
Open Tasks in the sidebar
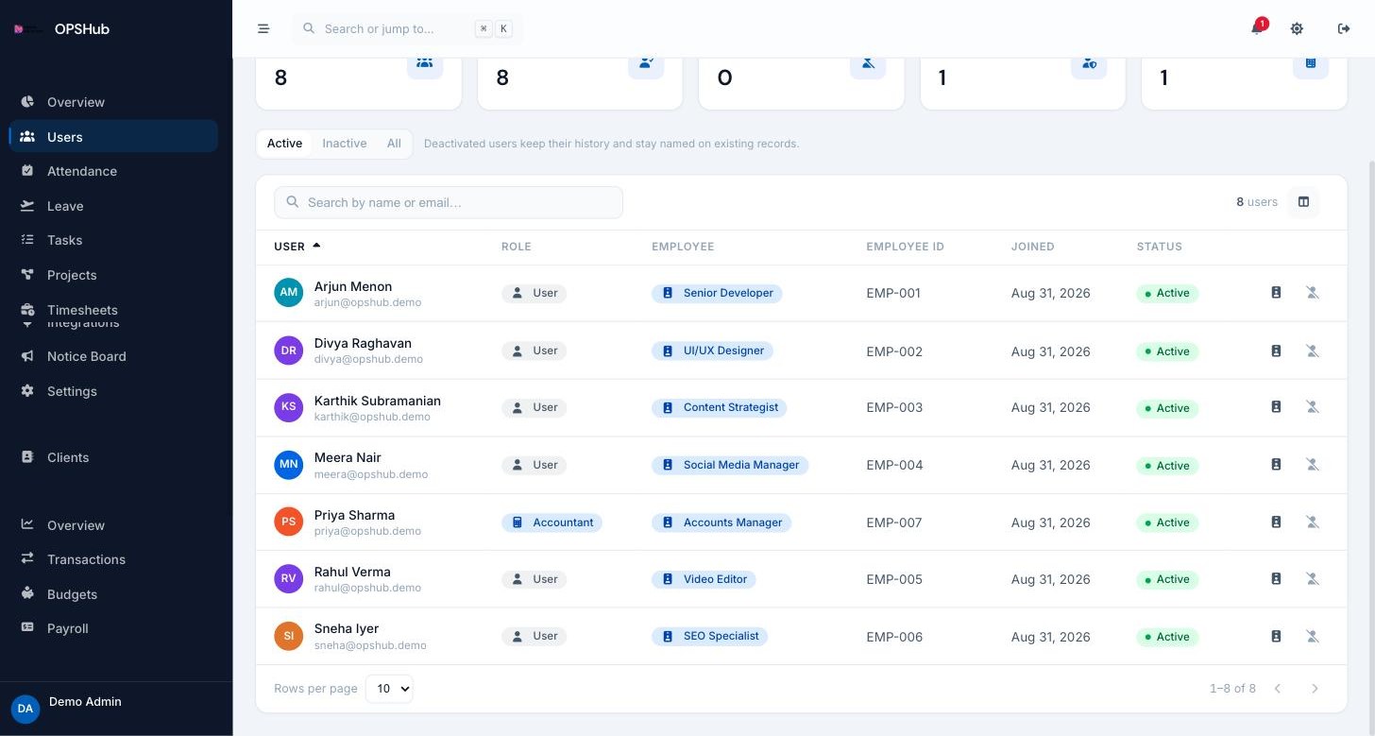pos(113,240)
